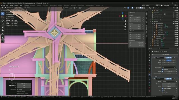Image resolution: width=179 pixels, height=100 pixels.
Task: Open the viewport Add menu
Action: tap(25, 8)
